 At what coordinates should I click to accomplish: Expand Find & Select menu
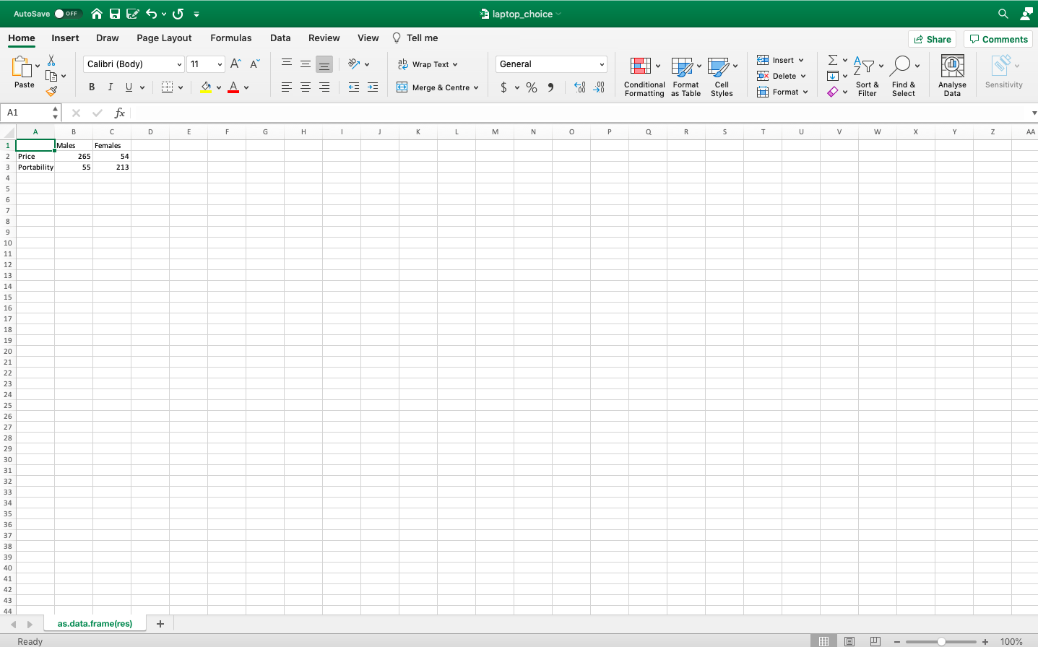point(904,76)
